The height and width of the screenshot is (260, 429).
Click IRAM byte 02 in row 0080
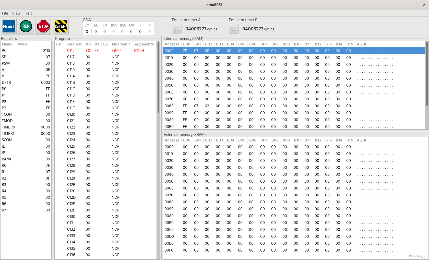tap(207, 106)
